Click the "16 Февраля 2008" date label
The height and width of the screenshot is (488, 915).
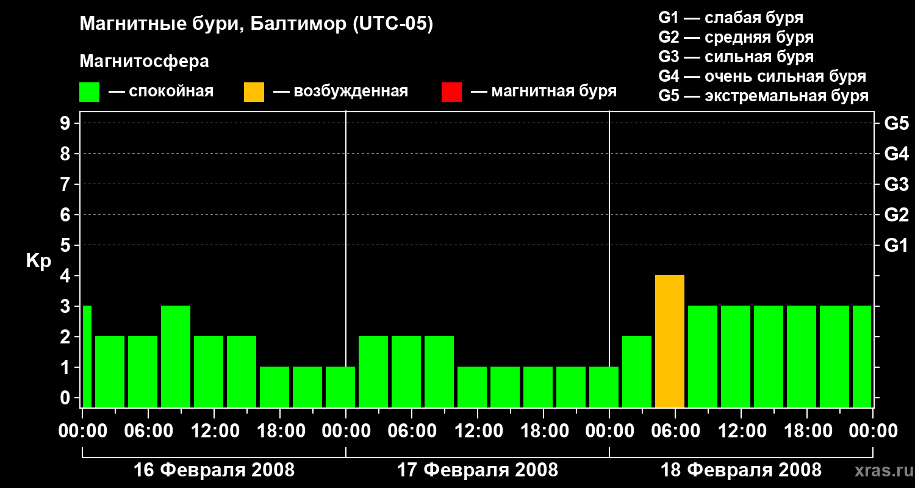(x=214, y=470)
